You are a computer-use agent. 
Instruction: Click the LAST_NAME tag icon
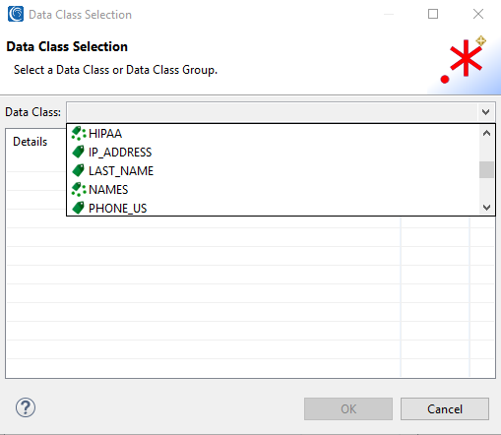(79, 170)
